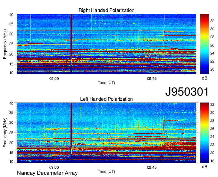Click the 25 MHz tick on bottom plot
218x177 pixels.
11,133
